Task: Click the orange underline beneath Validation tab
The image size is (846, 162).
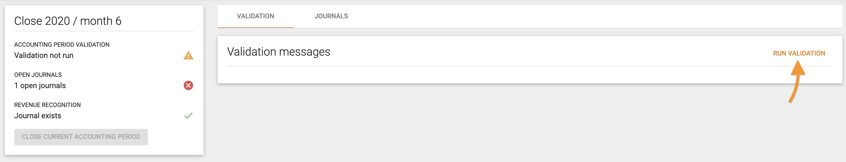Action: point(255,27)
